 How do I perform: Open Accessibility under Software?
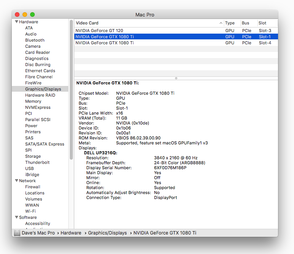37,223
